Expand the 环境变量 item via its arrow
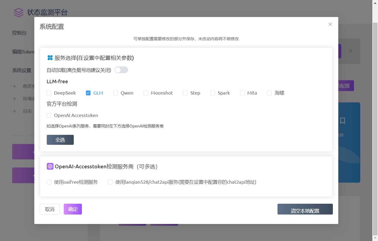 pyautogui.click(x=14, y=99)
